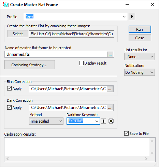Add a darktime keyword with plus button
This screenshot has width=159, height=167.
pyautogui.click(x=103, y=121)
